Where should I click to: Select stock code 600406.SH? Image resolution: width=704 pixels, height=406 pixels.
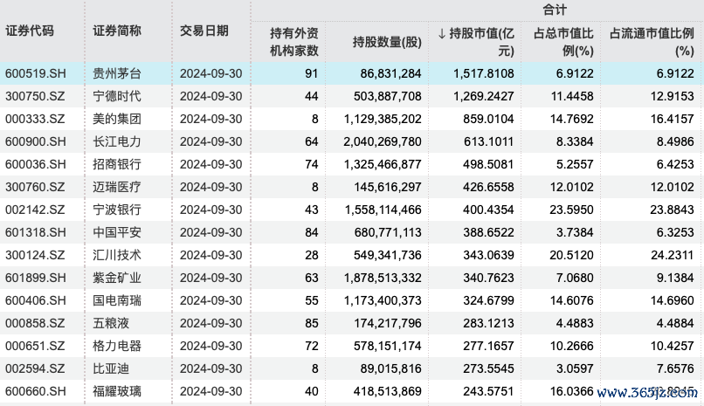[36, 300]
